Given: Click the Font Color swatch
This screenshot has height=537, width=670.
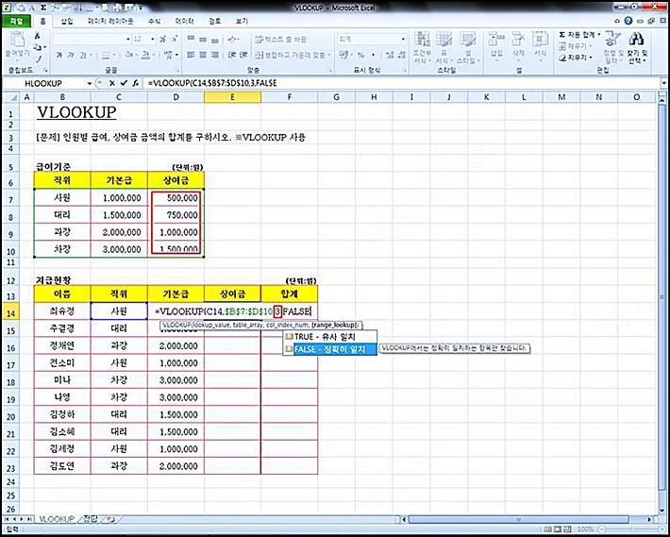Looking at the screenshot, I should (145, 55).
